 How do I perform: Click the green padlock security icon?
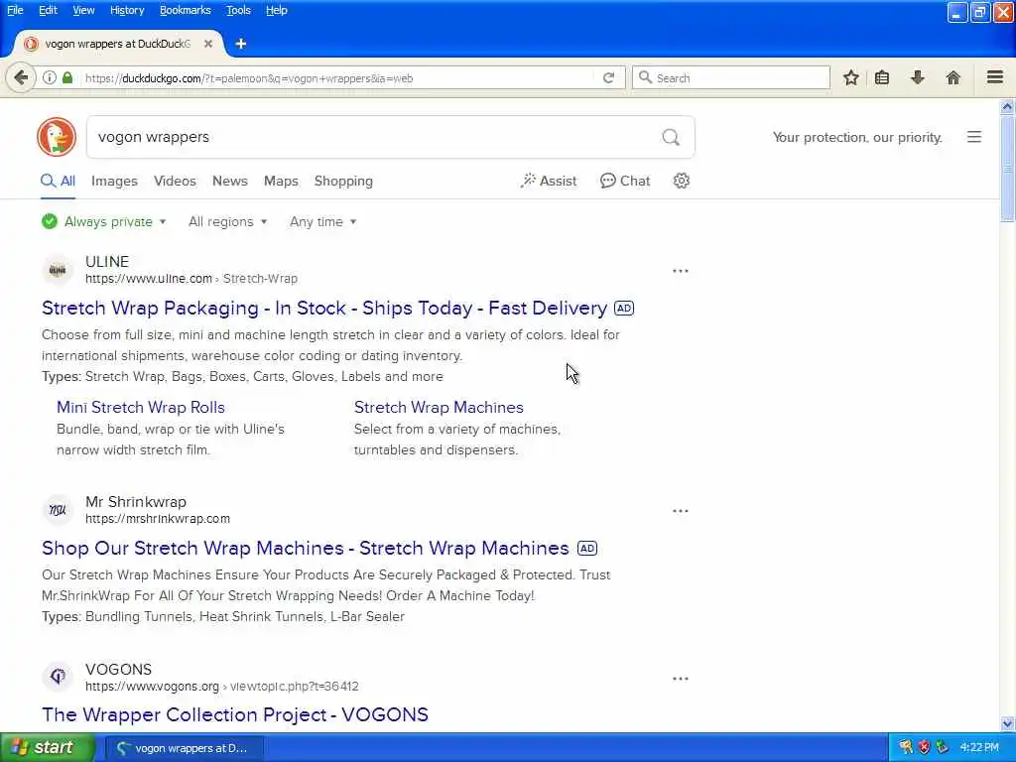(x=67, y=77)
